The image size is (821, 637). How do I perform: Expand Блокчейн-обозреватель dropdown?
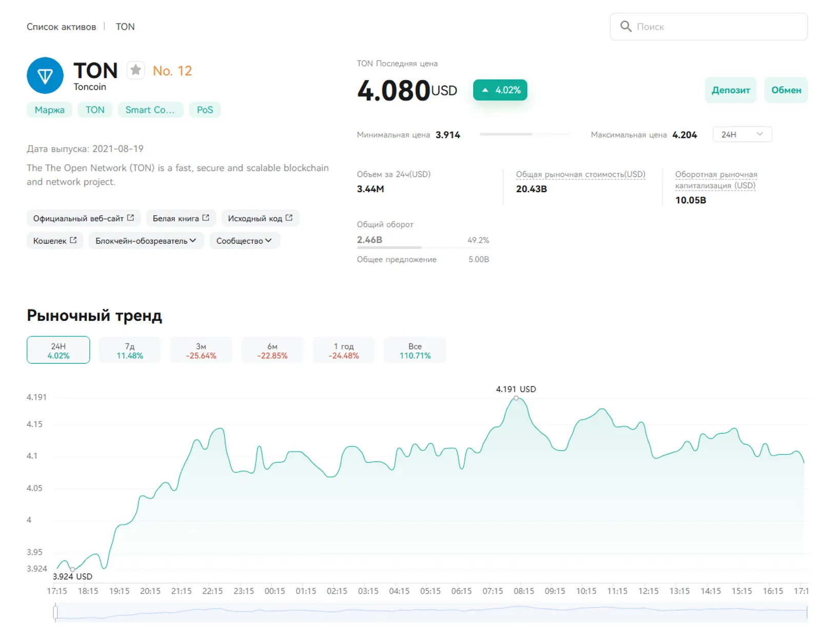146,240
